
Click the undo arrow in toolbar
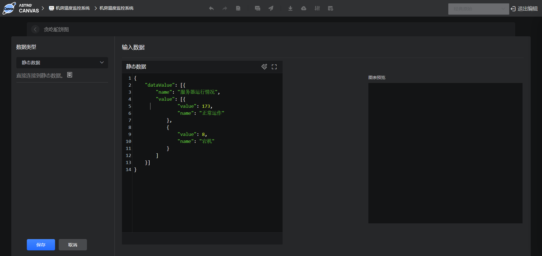pos(211,8)
